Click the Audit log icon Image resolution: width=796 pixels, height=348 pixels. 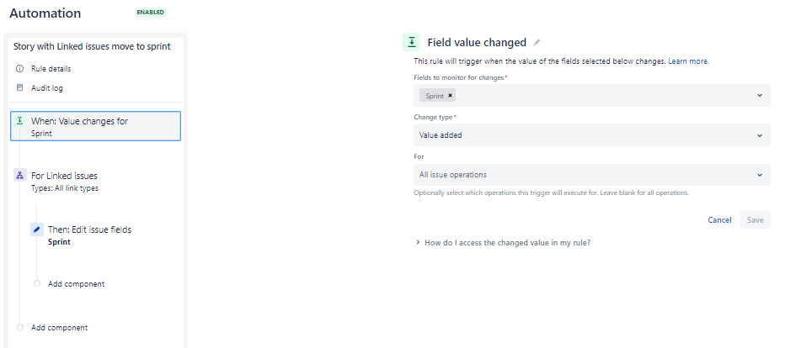(20, 87)
